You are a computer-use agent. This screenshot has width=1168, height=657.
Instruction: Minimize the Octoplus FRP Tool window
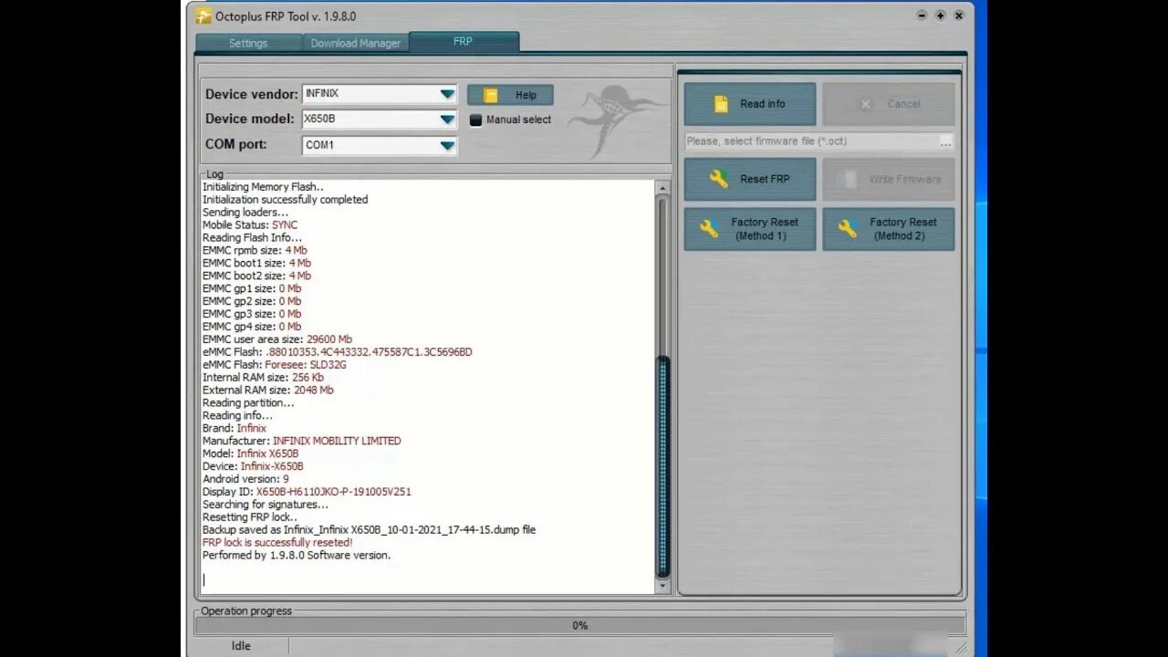tap(923, 16)
